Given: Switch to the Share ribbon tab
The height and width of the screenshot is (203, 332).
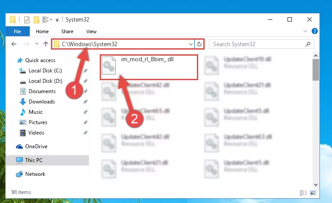Looking at the screenshot, I should point(67,31).
